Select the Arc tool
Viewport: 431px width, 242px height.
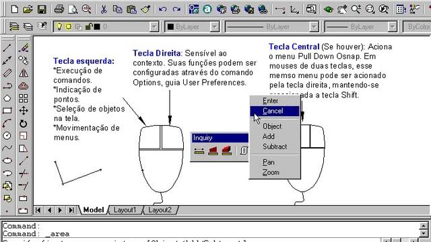click(x=7, y=124)
